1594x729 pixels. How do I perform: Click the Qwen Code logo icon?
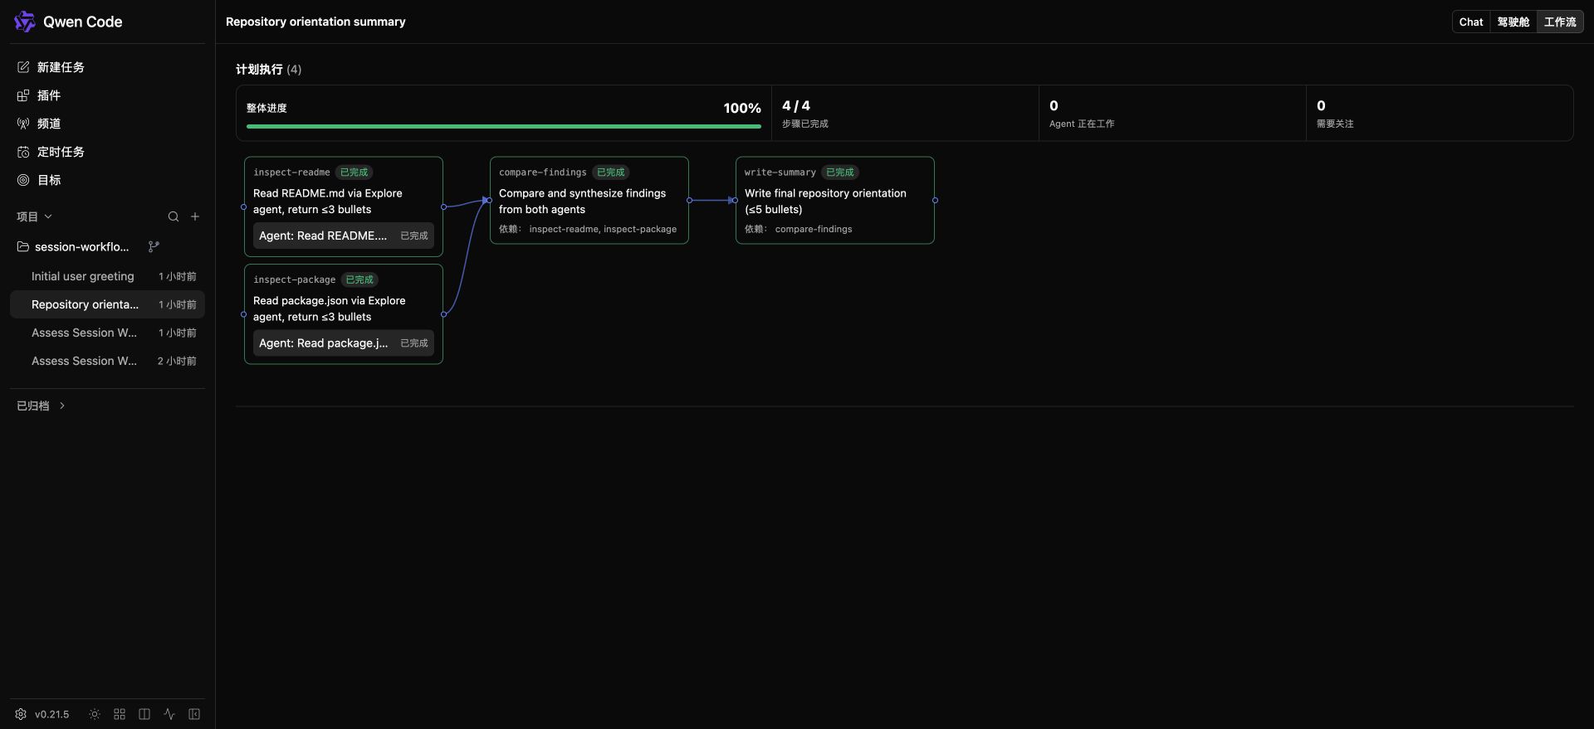coord(24,22)
